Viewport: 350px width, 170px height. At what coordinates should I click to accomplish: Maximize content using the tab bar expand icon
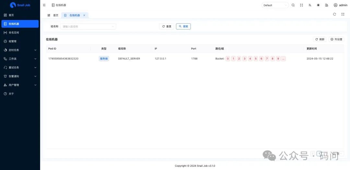coord(343,14)
